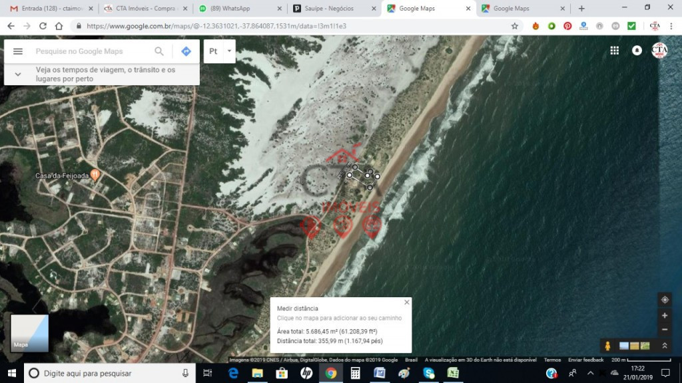Image resolution: width=682 pixels, height=383 pixels.
Task: Open the Pt language dropdown
Action: click(219, 51)
